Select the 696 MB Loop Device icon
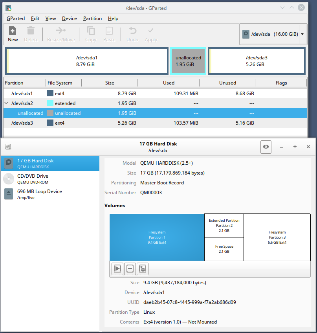Viewport: 317px width, 333px height. 9,194
